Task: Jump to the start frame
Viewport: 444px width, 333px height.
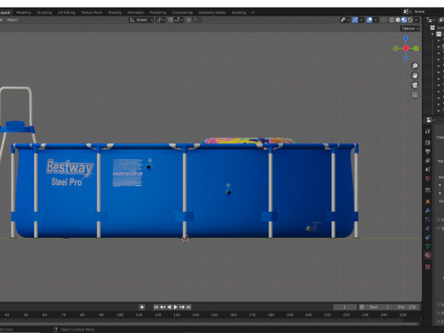Action: coord(156,307)
